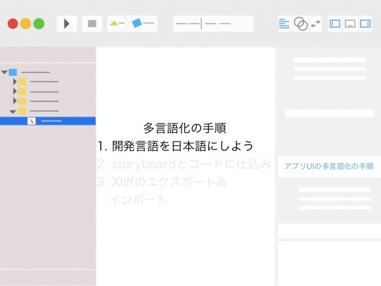Toggle the left navigator panel
Viewport: 381px width, 286px height.
[x=335, y=24]
